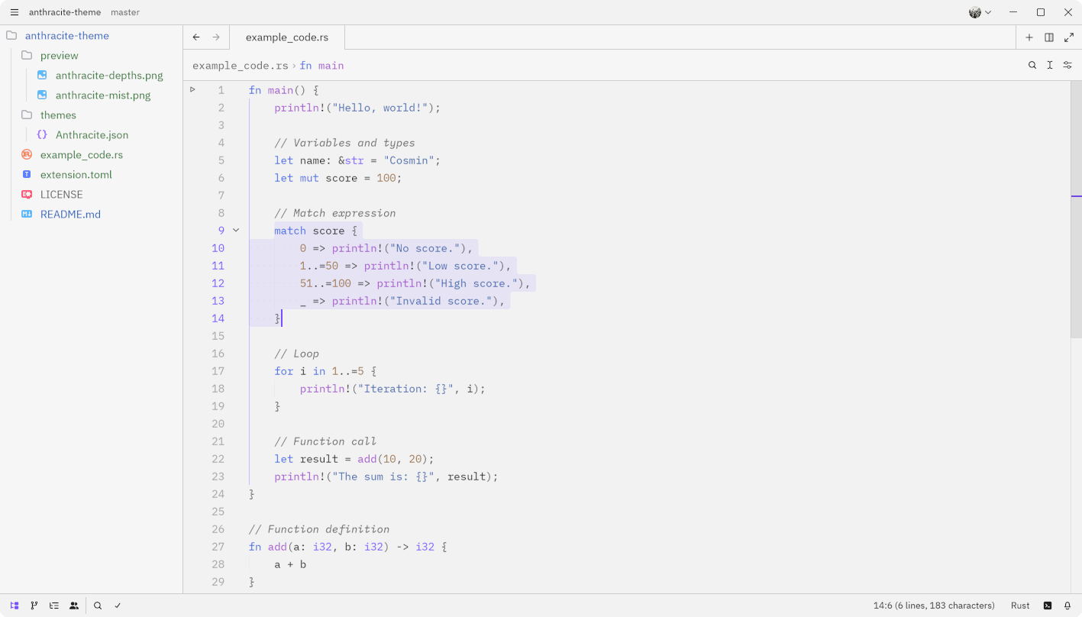
Task: Run main with the gutter play triangle
Action: click(x=193, y=89)
